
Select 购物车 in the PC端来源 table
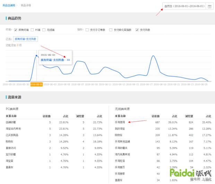pyautogui.click(x=54, y=141)
